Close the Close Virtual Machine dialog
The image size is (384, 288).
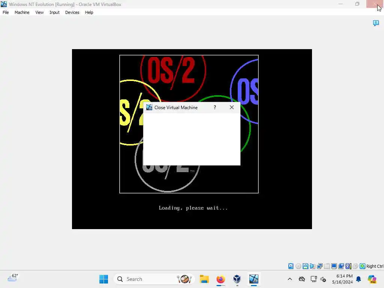(232, 107)
